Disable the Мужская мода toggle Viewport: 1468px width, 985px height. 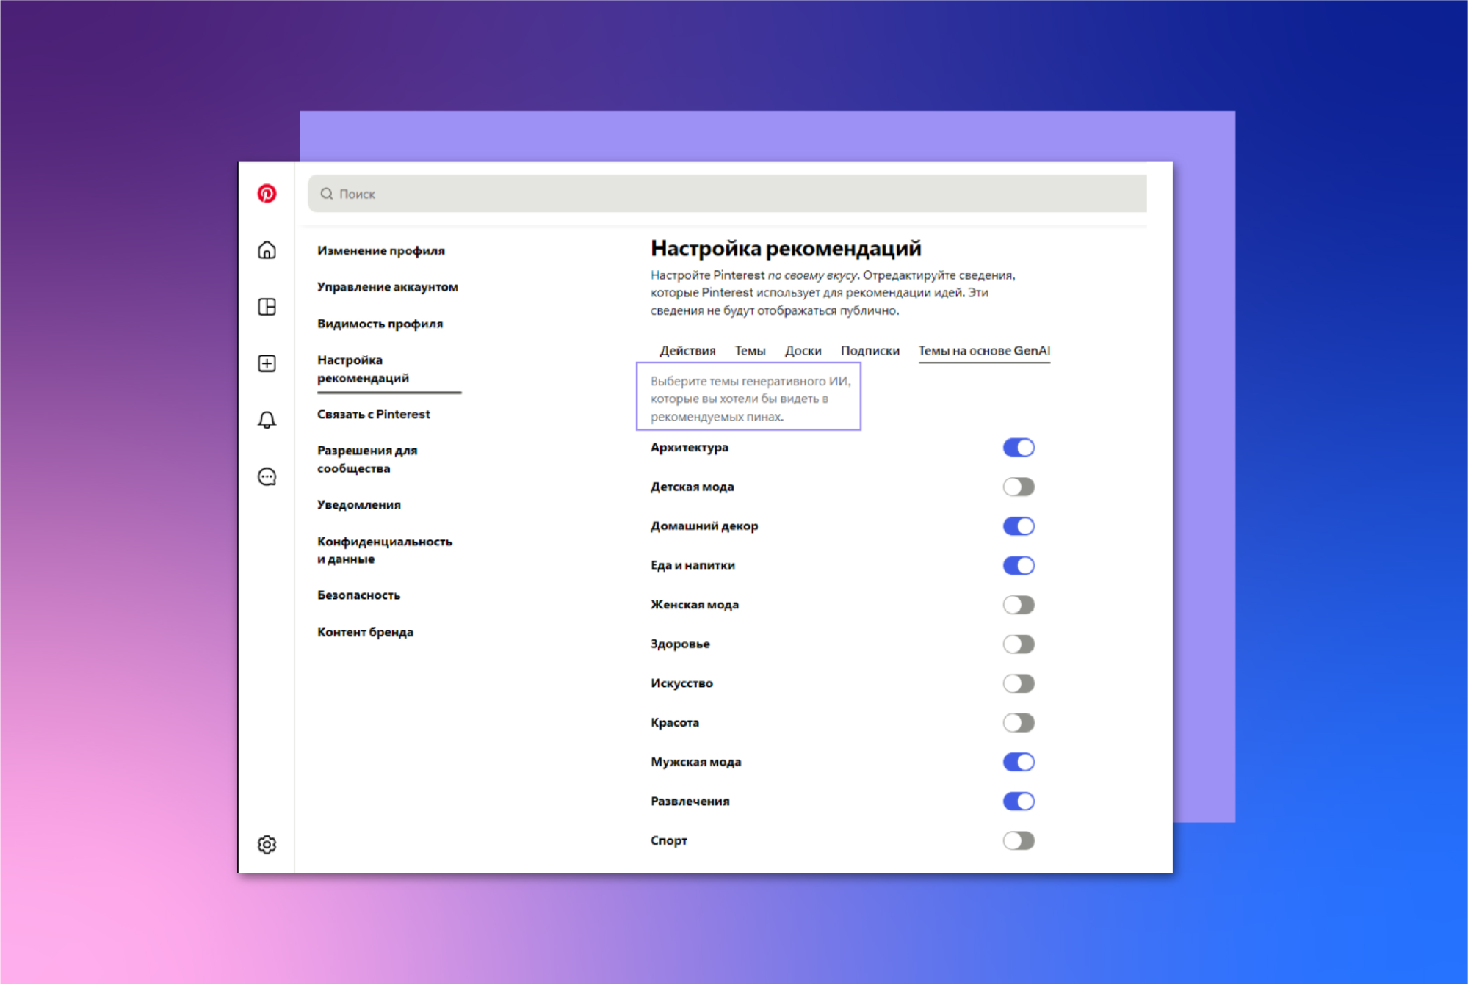[x=1018, y=762]
